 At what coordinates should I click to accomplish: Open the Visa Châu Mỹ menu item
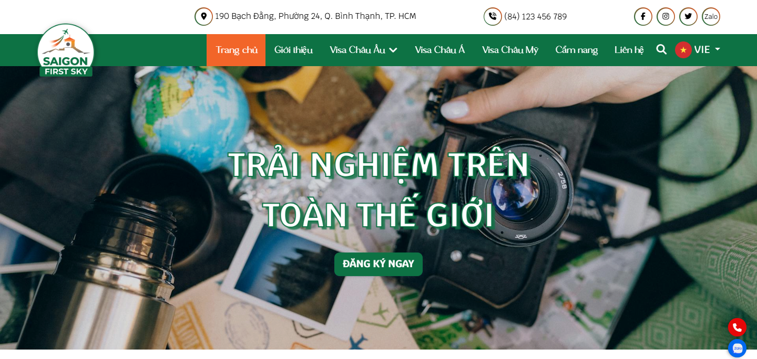click(510, 50)
